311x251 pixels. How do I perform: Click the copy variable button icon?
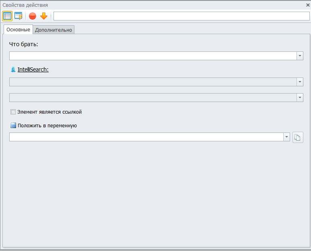[x=298, y=137]
